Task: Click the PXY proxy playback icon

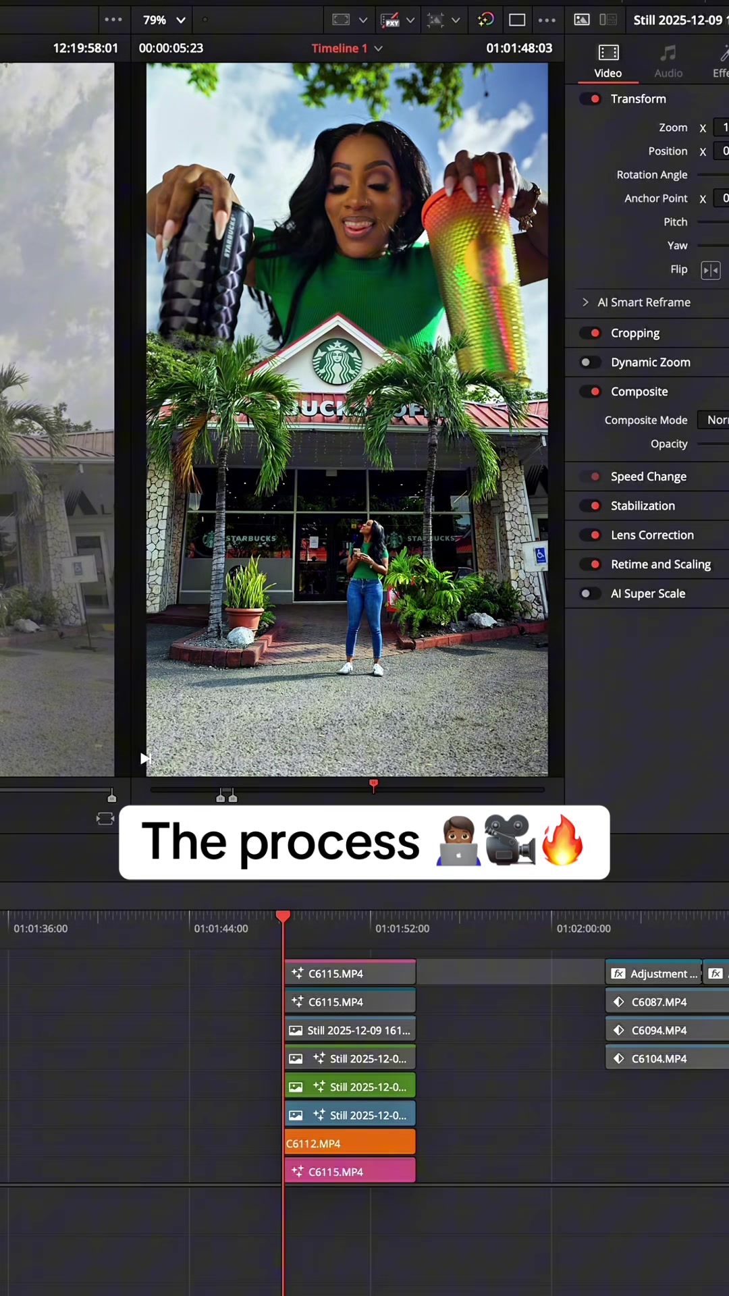Action: tap(390, 20)
